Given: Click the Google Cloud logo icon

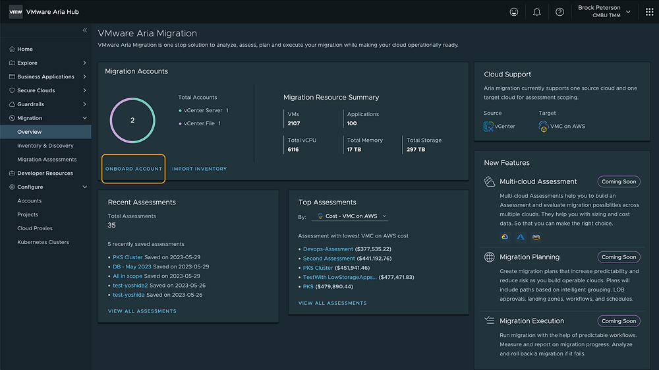Looking at the screenshot, I should coord(505,237).
